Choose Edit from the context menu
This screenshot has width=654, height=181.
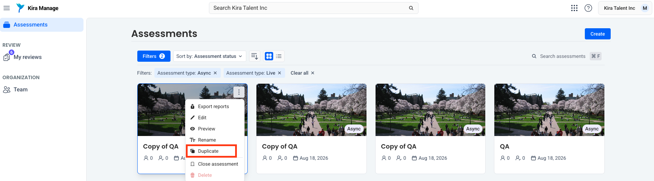point(215,118)
